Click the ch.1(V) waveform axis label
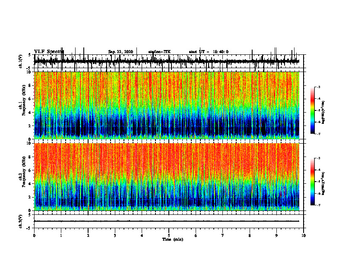342x264 pixels. point(20,61)
